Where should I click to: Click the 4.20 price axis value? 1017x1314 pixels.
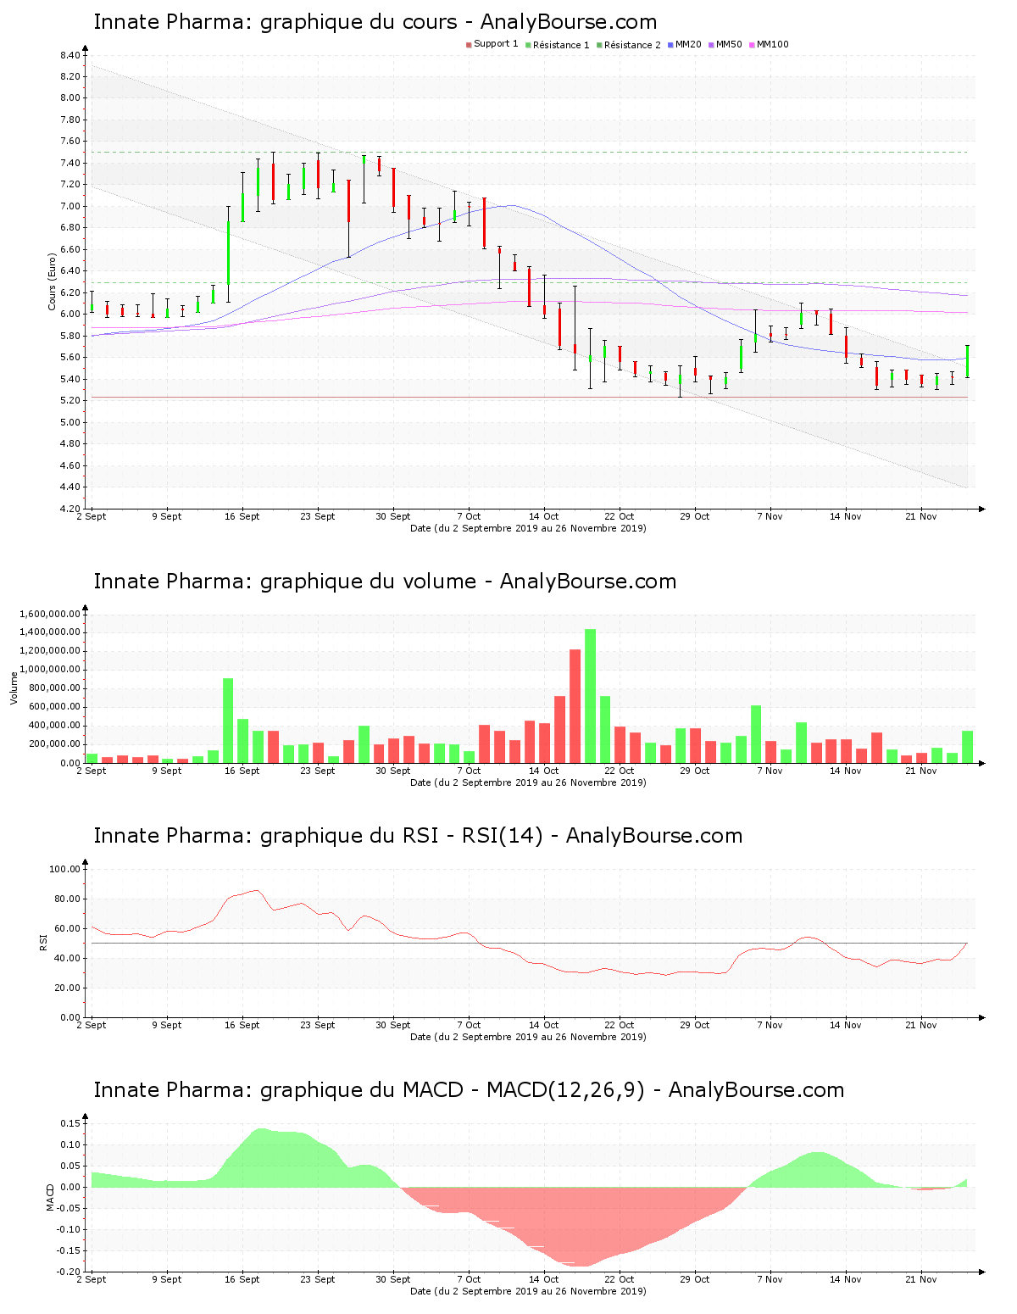point(69,509)
